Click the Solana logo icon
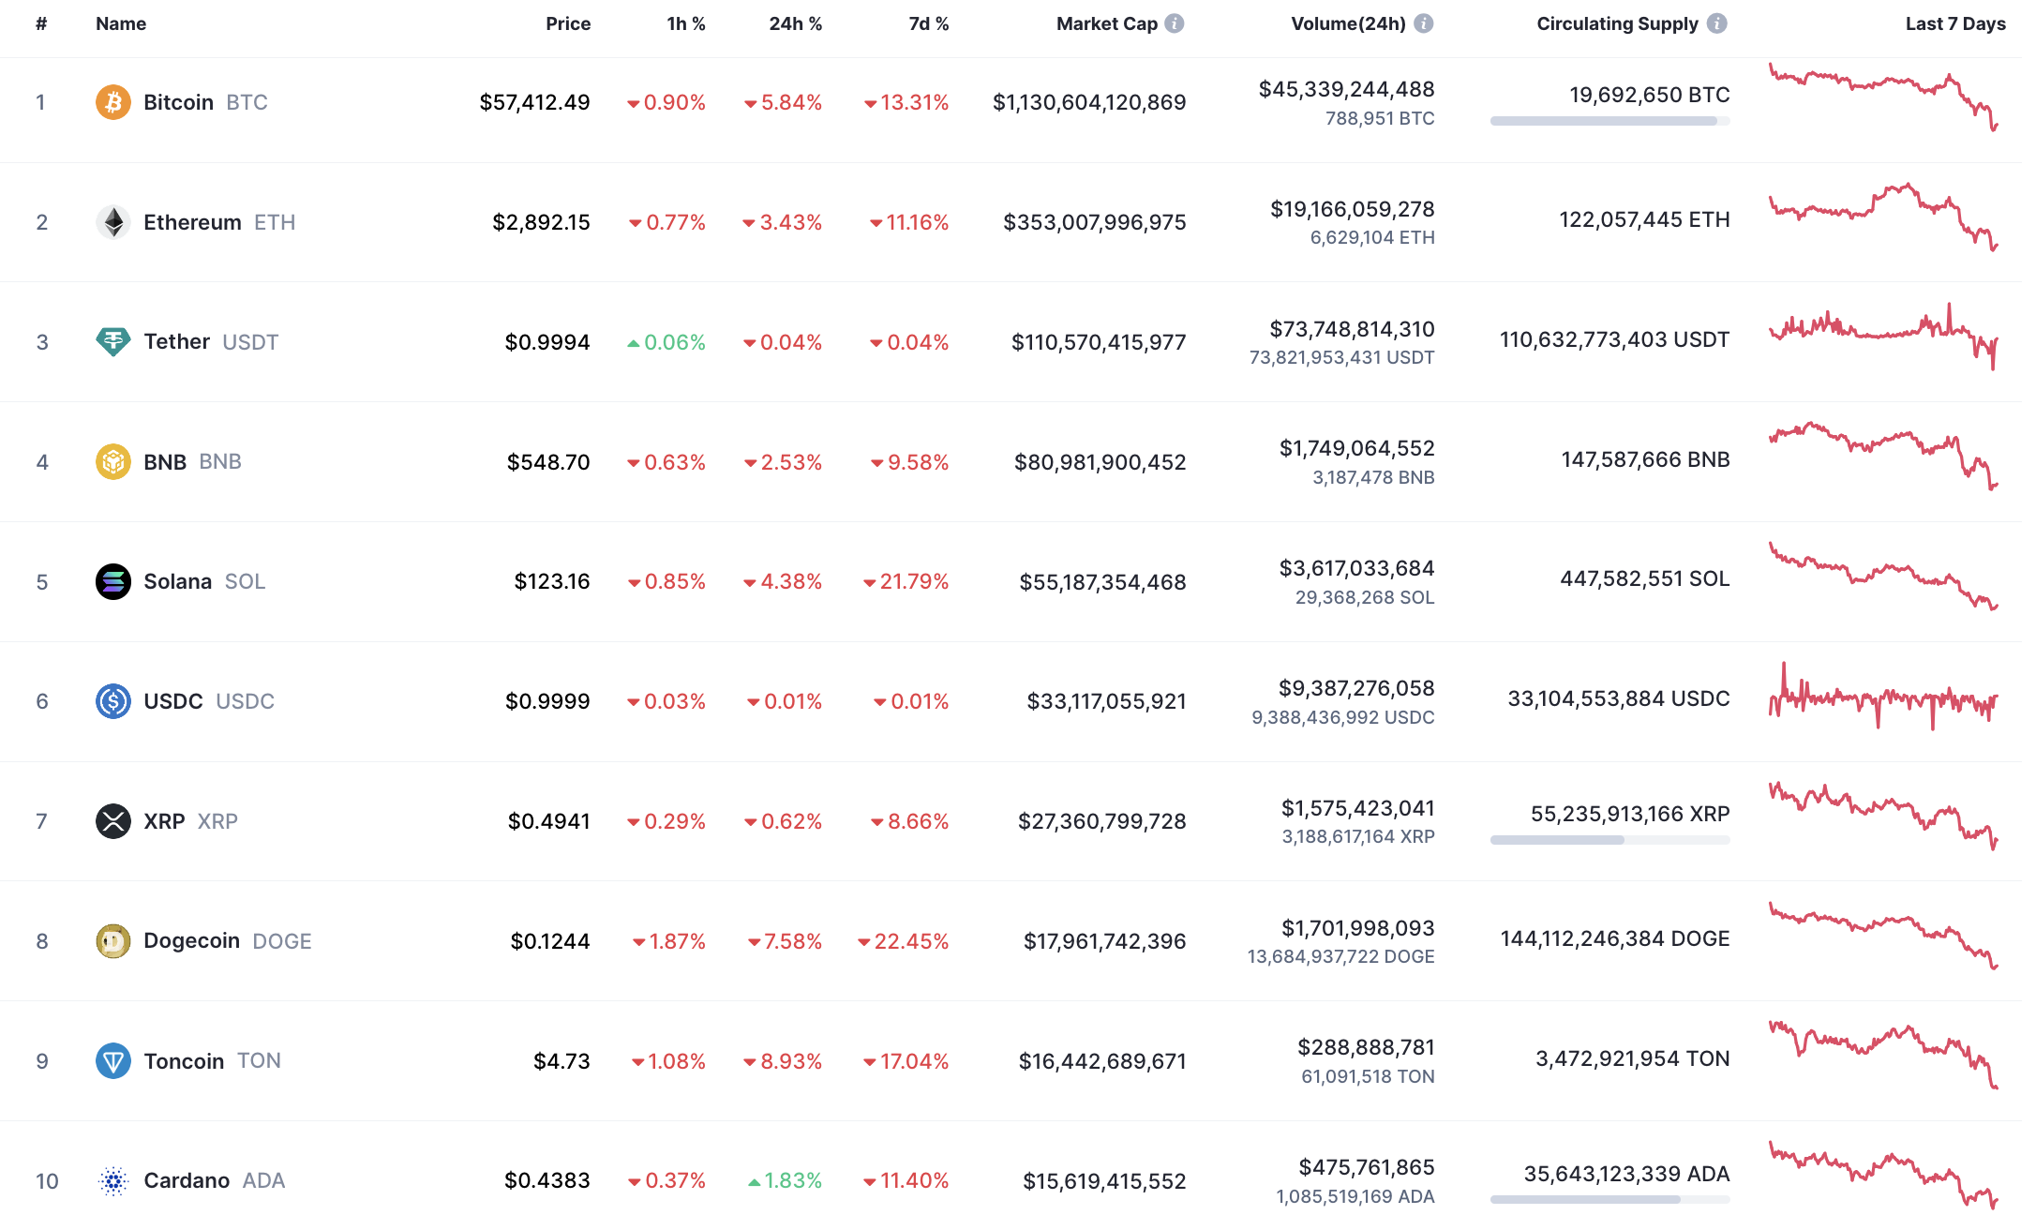Screen dimensions: 2036x1230 pyautogui.click(x=113, y=581)
